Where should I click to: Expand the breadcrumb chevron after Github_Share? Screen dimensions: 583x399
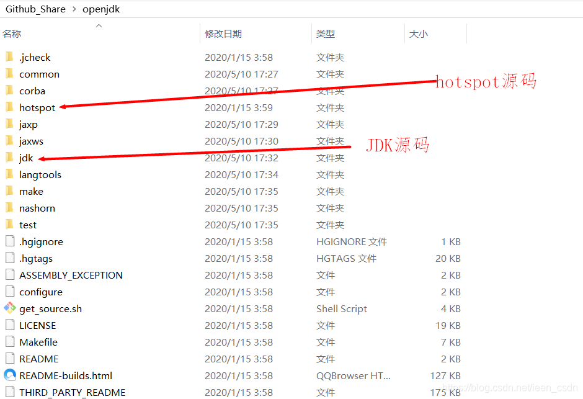pos(74,9)
